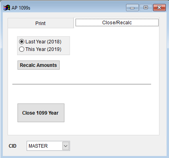The width and height of the screenshot is (169, 158).
Task: Minimize the AP 1099s window
Action: pos(132,8)
